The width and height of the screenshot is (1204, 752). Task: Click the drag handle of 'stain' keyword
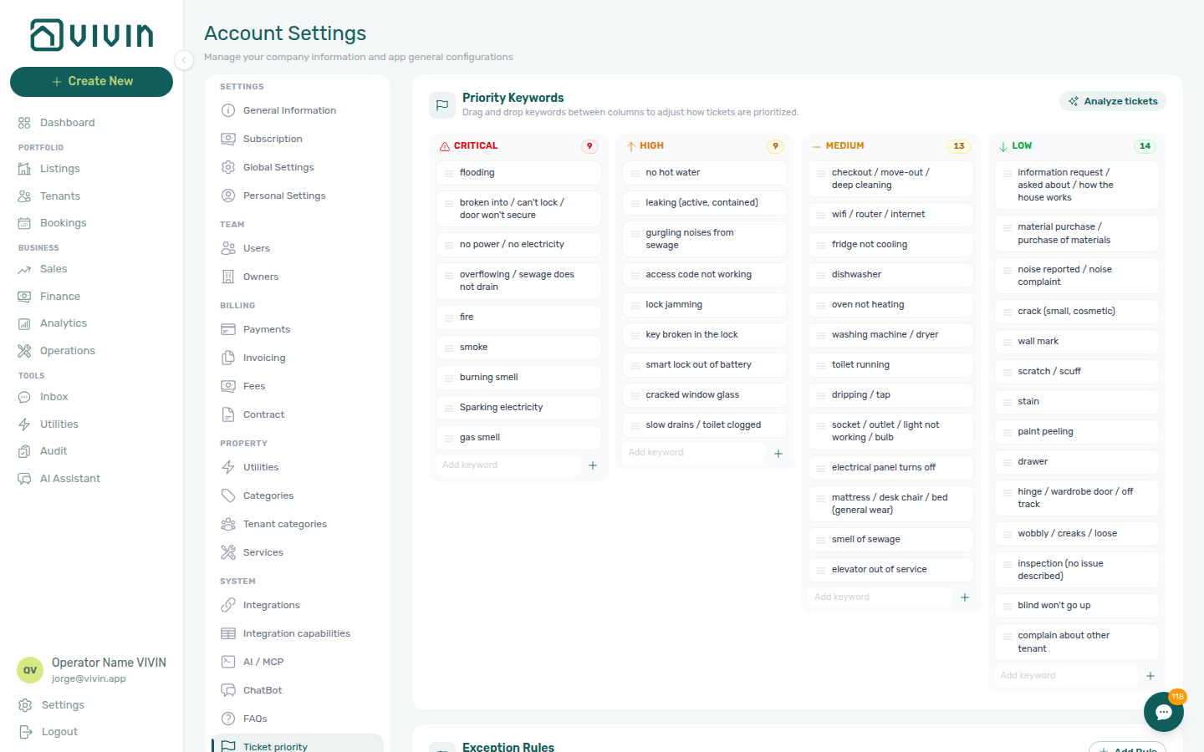click(1008, 402)
